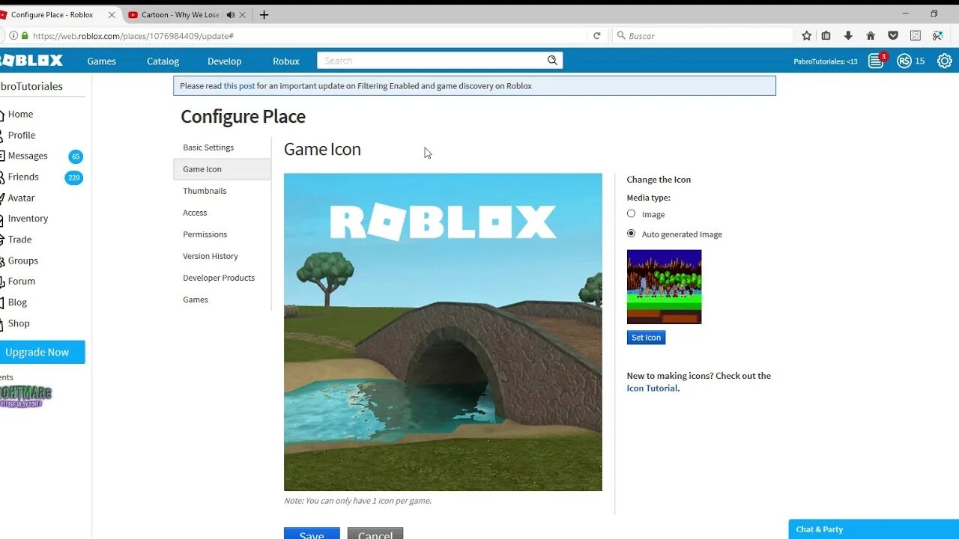This screenshot has height=539, width=959.
Task: Select the Image media type radio
Action: (x=631, y=213)
